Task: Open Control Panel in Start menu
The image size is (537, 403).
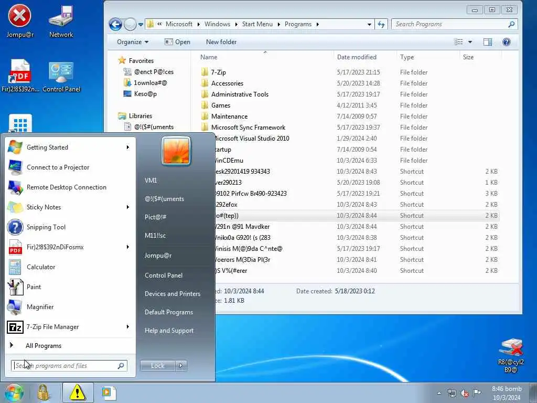Action: tap(164, 275)
